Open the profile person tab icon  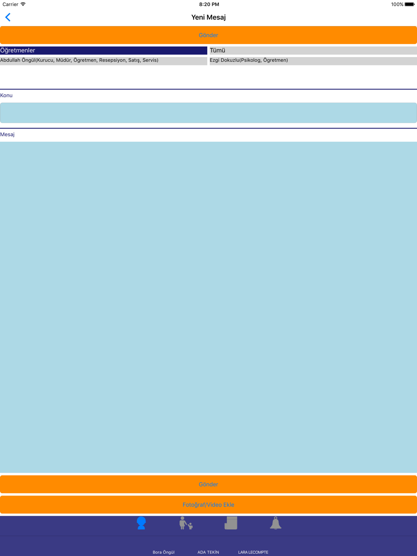(x=141, y=523)
